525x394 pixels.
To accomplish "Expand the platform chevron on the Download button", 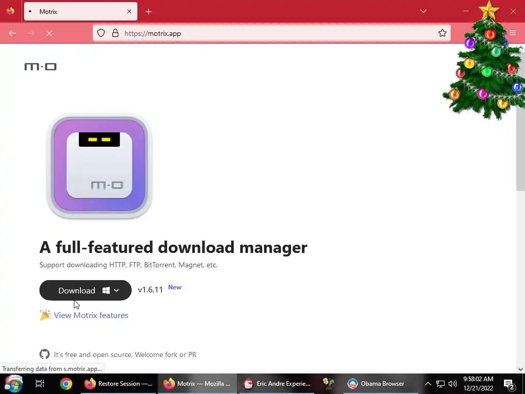I will pos(116,290).
